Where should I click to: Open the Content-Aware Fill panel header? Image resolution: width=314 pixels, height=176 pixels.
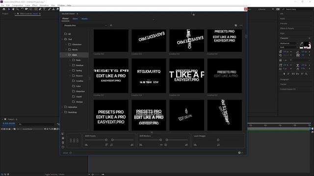[x=288, y=89]
